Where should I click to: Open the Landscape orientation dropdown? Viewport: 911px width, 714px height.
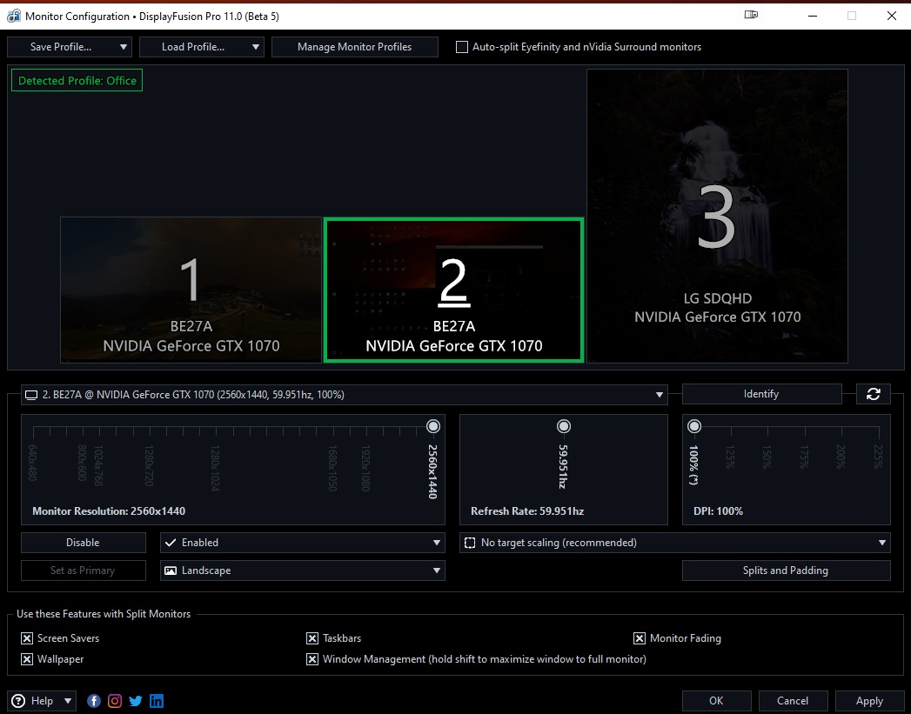tap(302, 571)
